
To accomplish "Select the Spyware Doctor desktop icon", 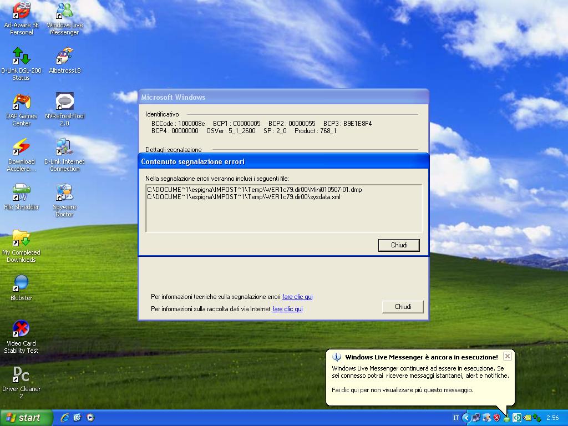I will point(64,201).
